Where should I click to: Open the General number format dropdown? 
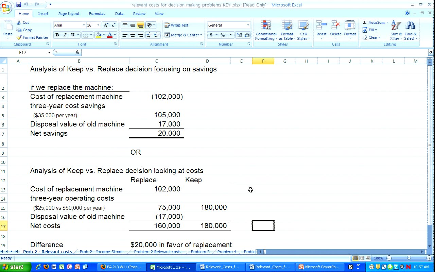pos(248,25)
